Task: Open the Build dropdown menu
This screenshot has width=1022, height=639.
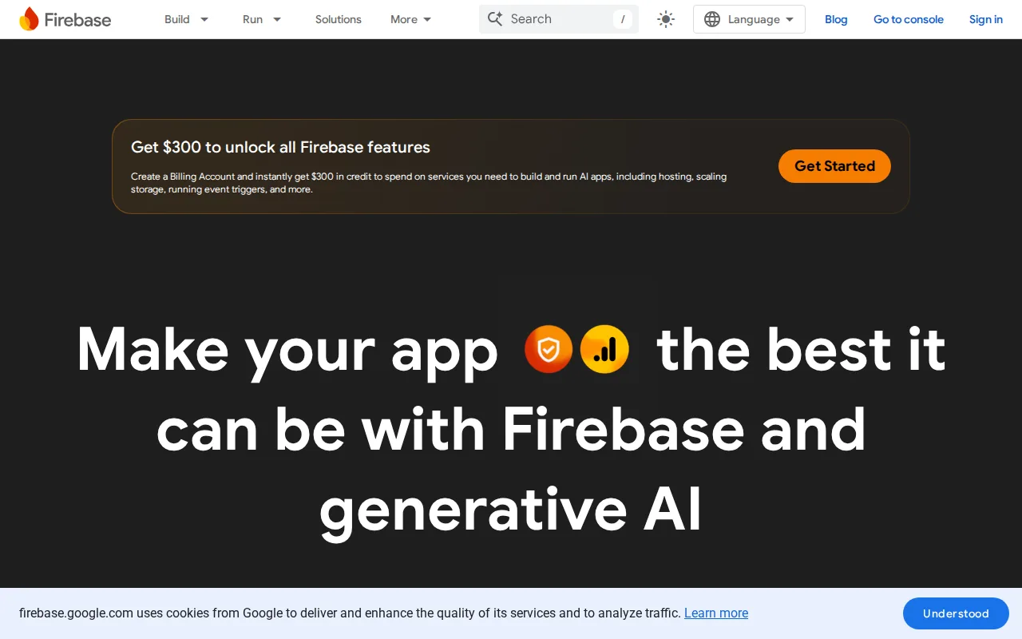Action: coord(187,19)
